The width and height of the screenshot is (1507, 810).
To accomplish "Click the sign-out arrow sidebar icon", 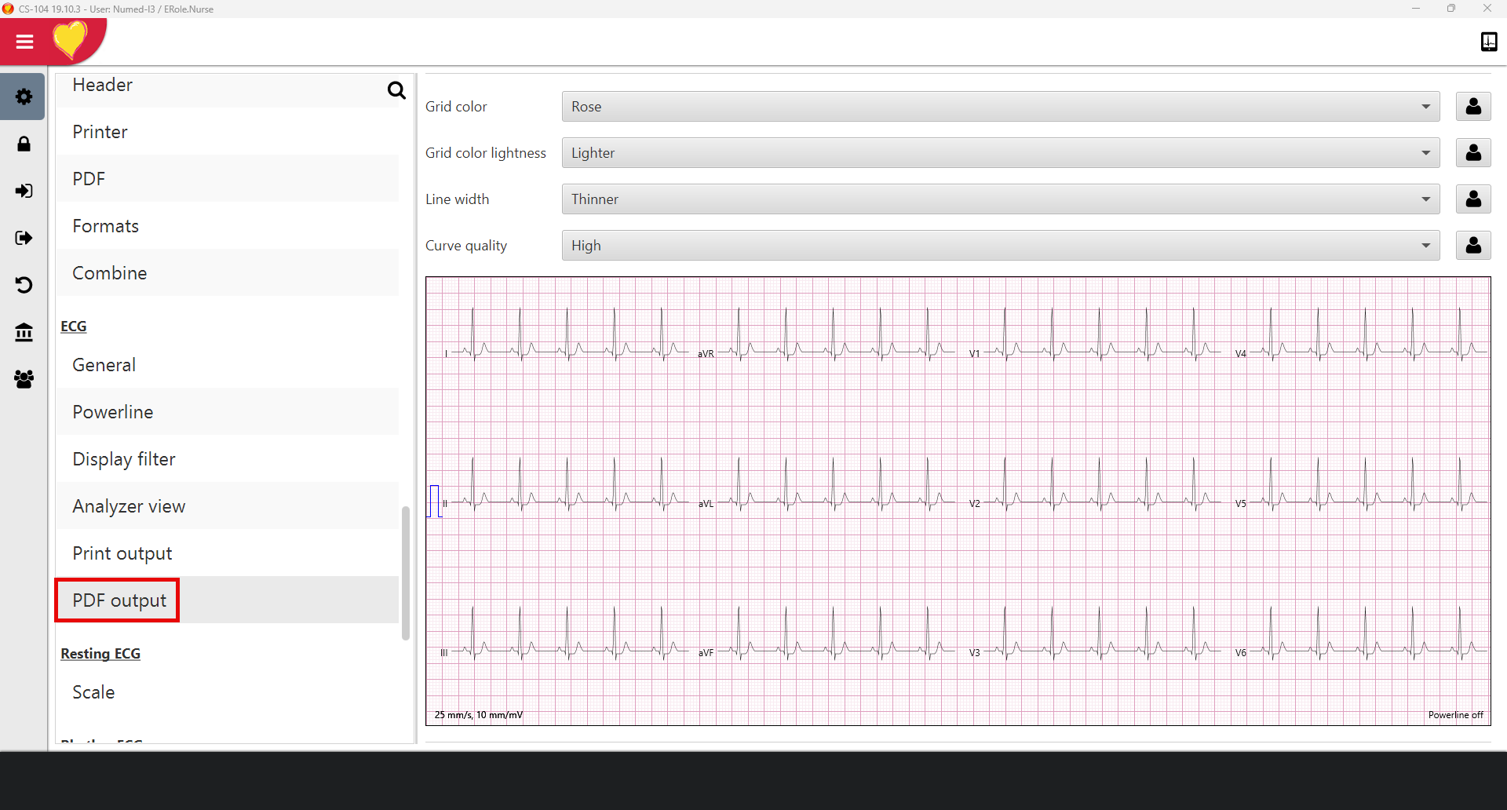I will point(24,238).
